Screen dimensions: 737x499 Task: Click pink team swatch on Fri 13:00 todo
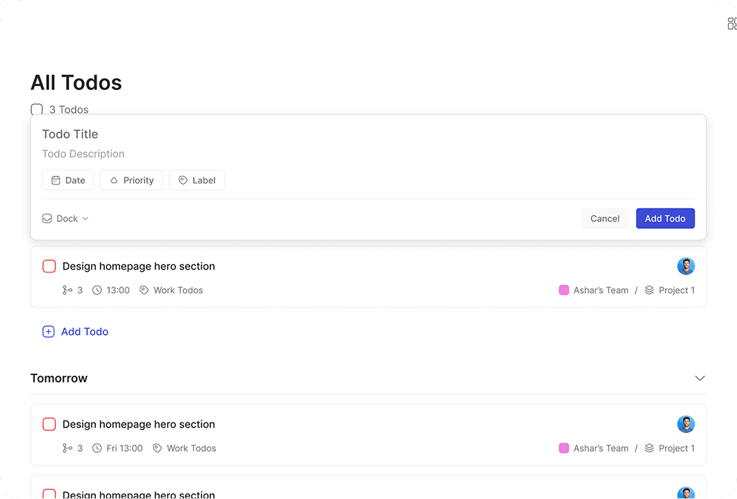coord(564,449)
